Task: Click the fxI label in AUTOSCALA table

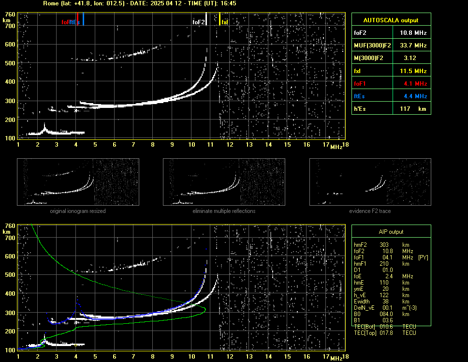Action: (357, 71)
